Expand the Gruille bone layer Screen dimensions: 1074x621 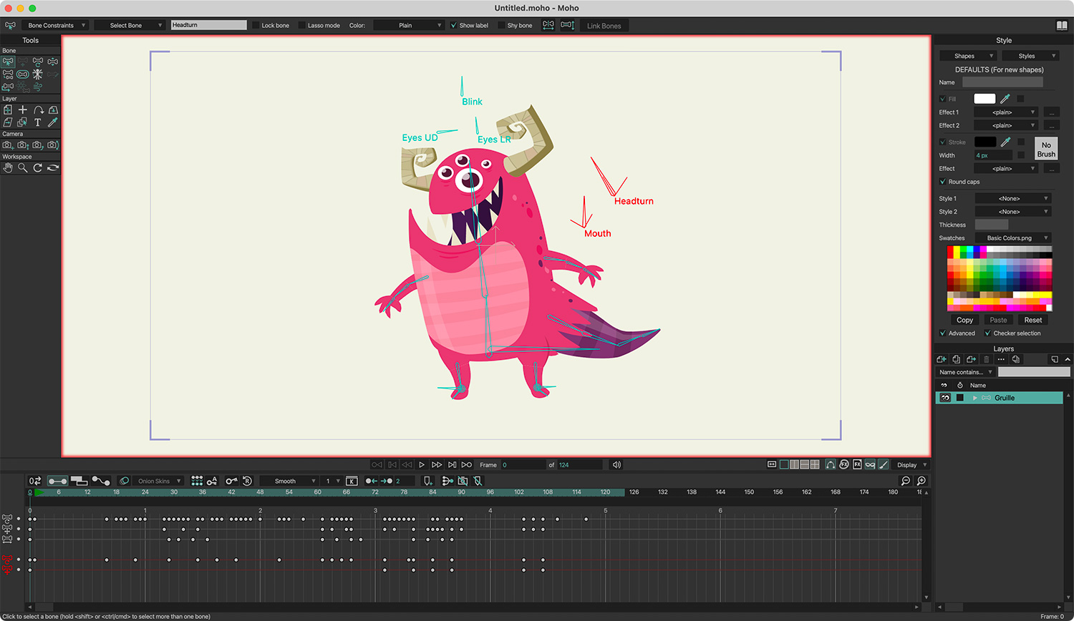point(974,398)
